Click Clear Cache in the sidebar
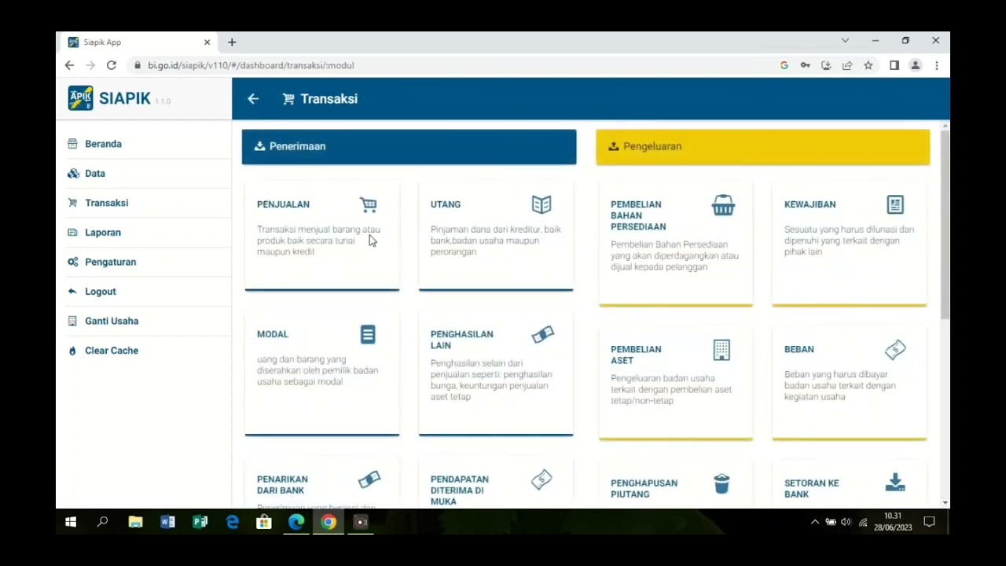 pyautogui.click(x=111, y=351)
